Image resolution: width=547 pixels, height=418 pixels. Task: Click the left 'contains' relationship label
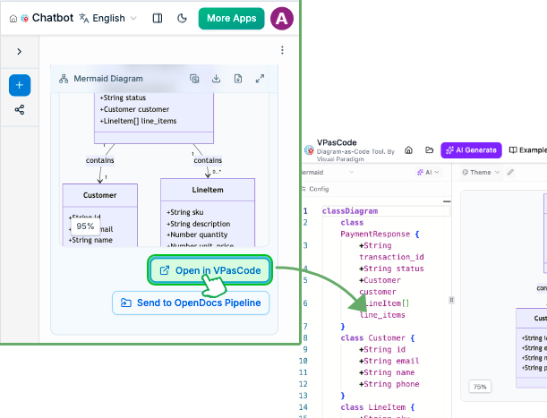pyautogui.click(x=99, y=160)
